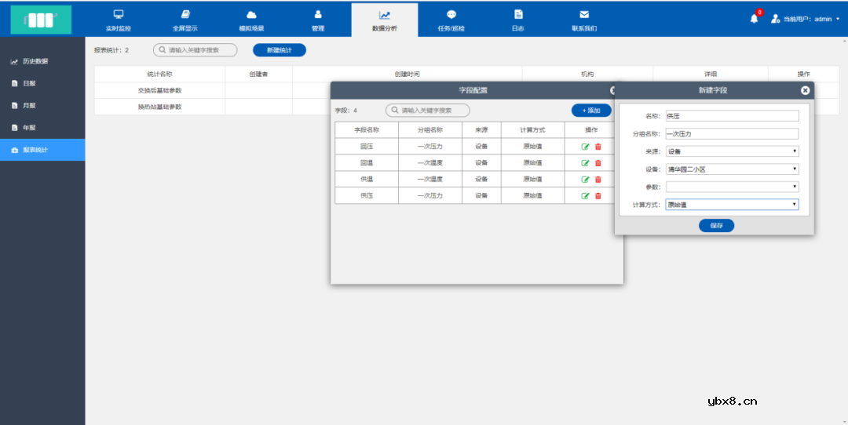The width and height of the screenshot is (848, 425).
Task: Click the 分组名称 input field
Action: (732, 134)
